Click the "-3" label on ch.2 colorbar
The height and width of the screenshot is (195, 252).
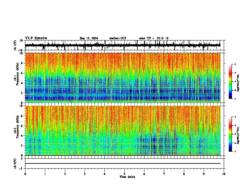234,117
